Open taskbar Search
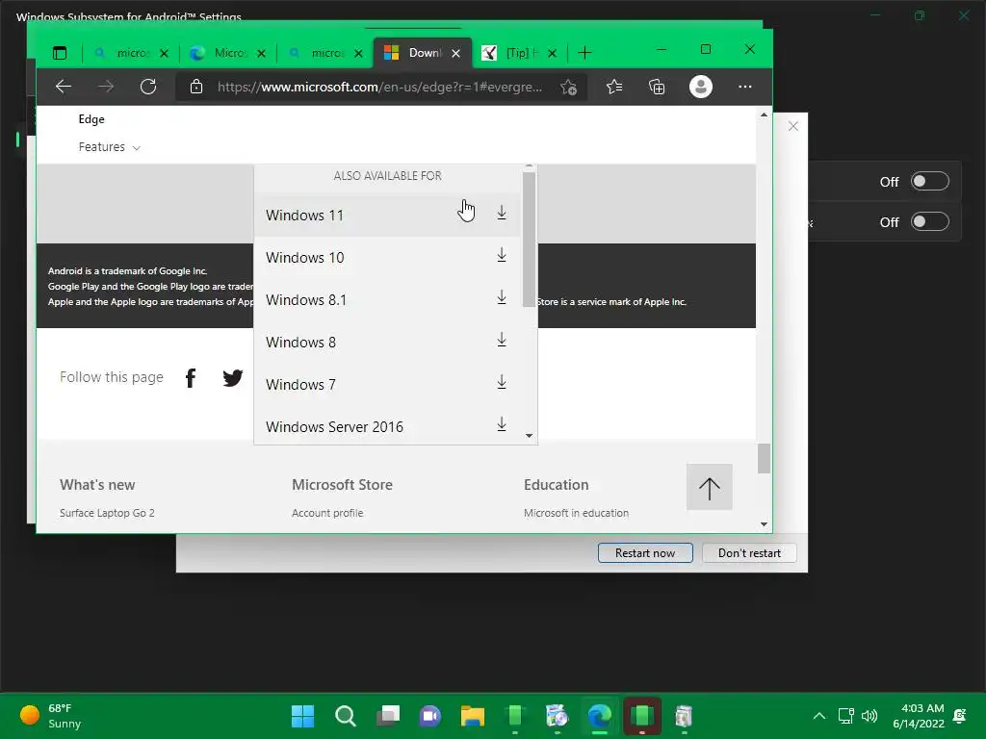 346,716
